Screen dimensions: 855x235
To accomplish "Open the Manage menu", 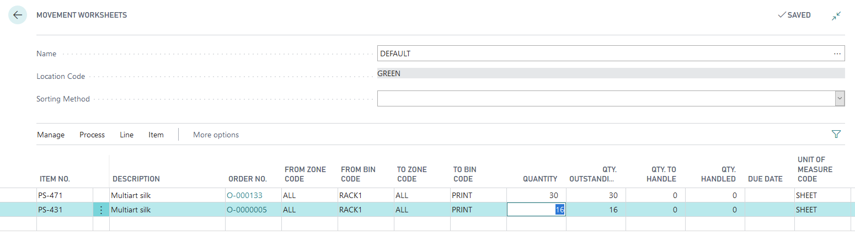I will (51, 135).
